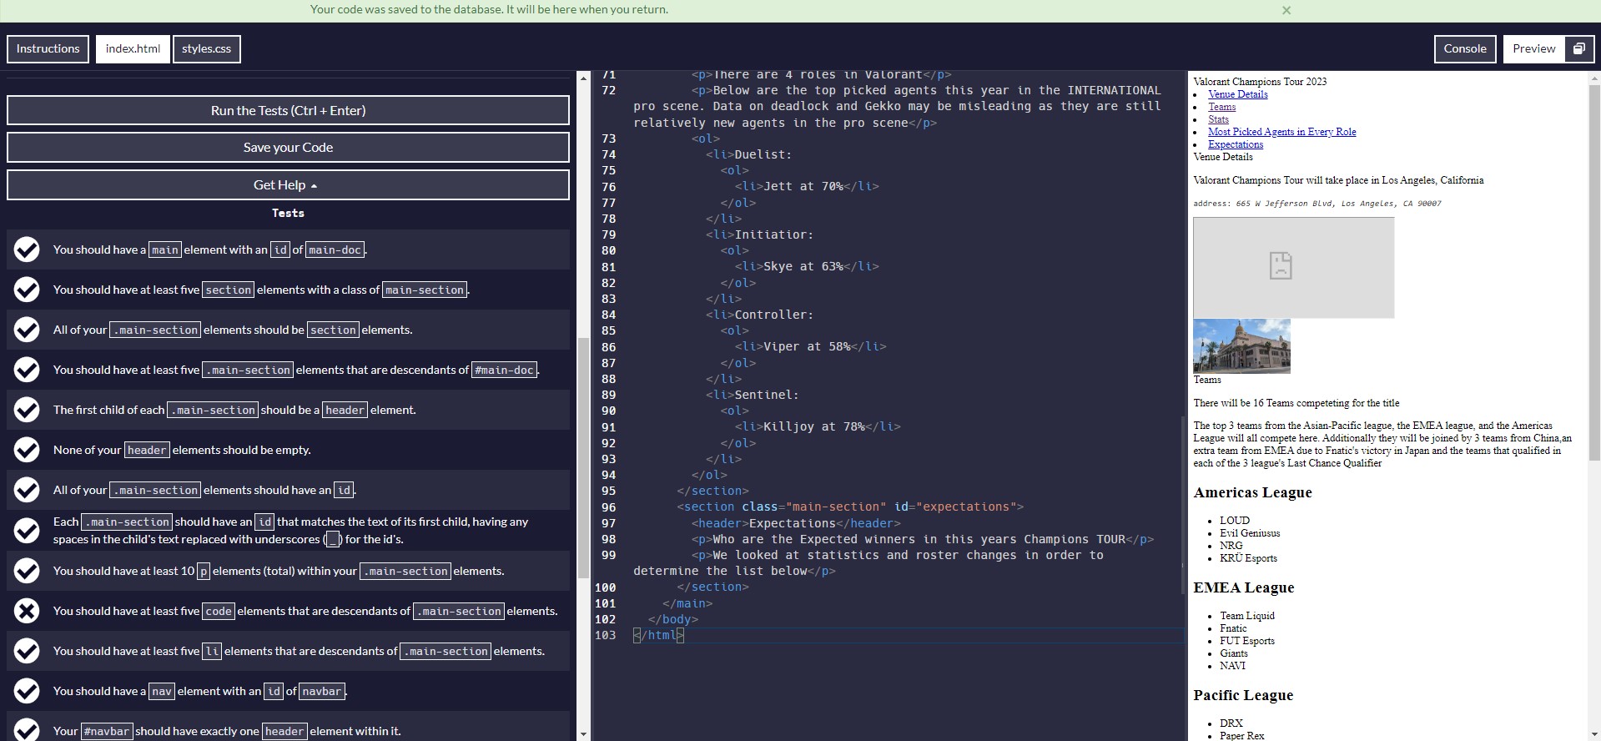Screen dimensions: 1601x741
Task: Click the checkmark beside the five section elements test
Action: tap(27, 290)
